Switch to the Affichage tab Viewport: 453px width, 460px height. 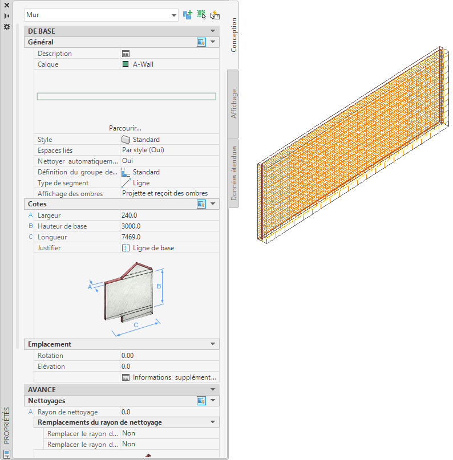click(x=233, y=104)
